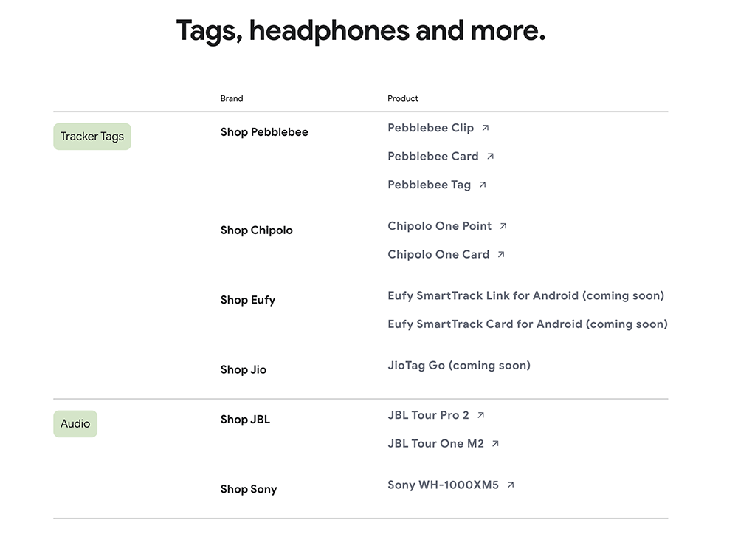Open the Pebblebee Clip product link

pos(431,128)
